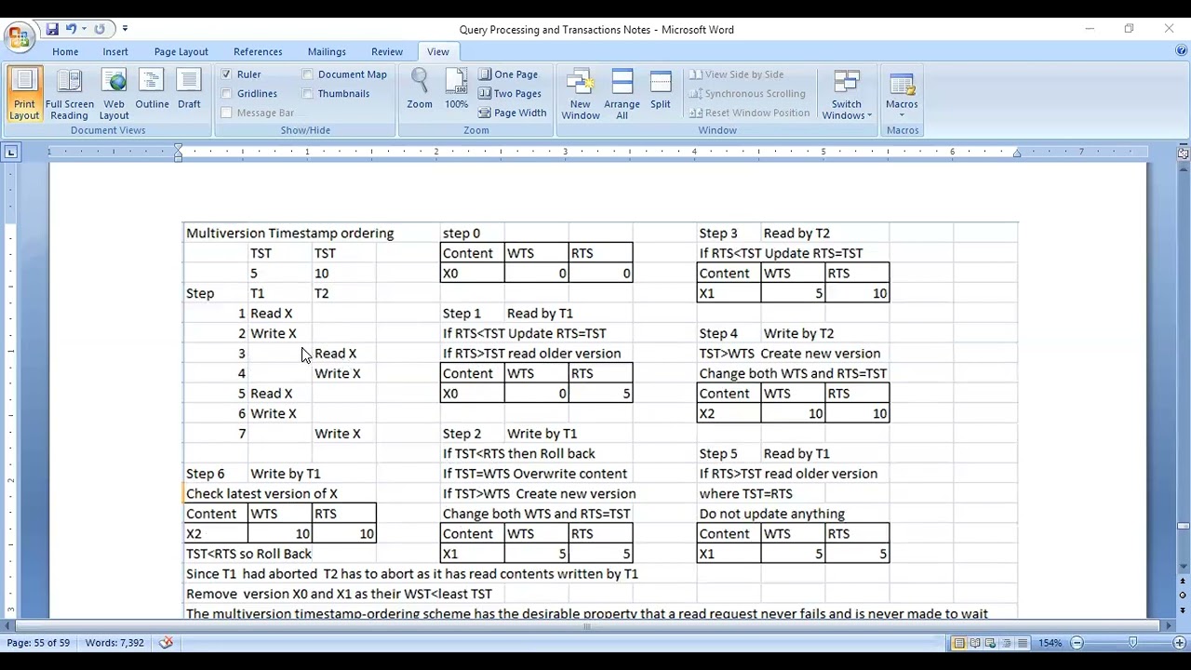The image size is (1191, 670).
Task: Zoom to Two Pages
Action: click(x=510, y=93)
